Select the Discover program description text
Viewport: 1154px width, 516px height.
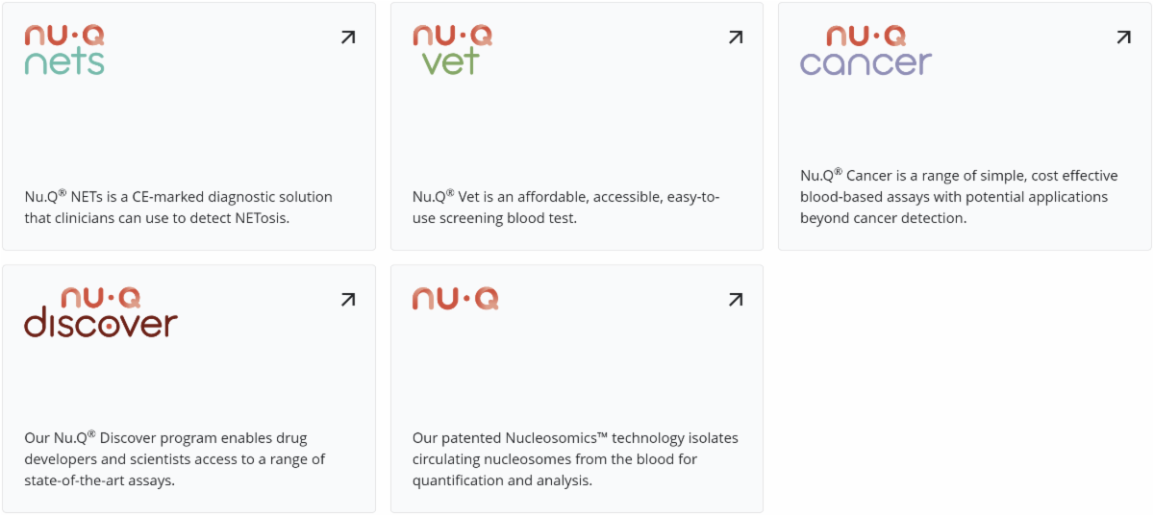[x=175, y=458]
